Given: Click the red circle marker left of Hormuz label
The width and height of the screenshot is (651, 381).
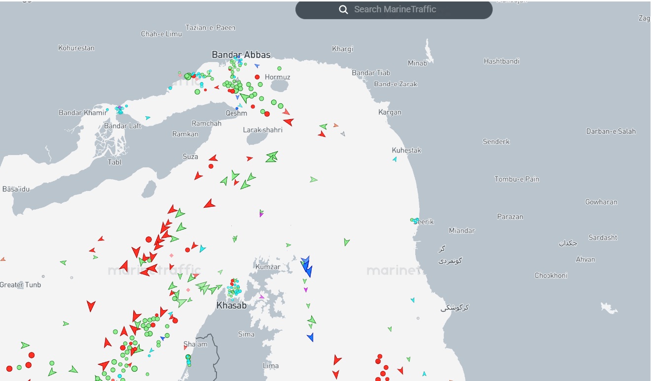Looking at the screenshot, I should (x=257, y=77).
